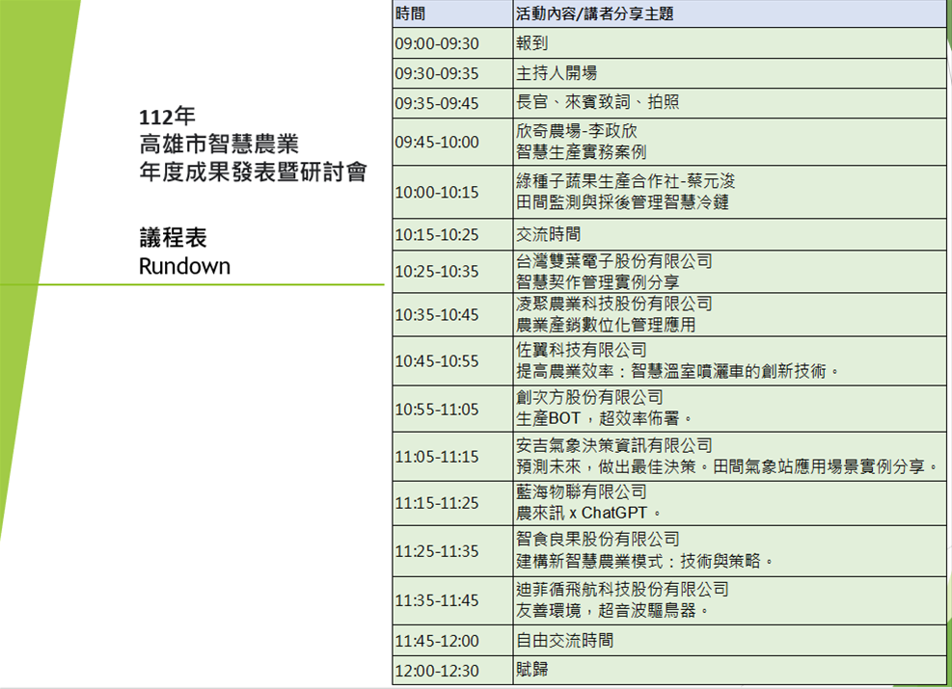Click '欣奇農場-李政欣' line
Image resolution: width=952 pixels, height=689 pixels.
click(576, 131)
